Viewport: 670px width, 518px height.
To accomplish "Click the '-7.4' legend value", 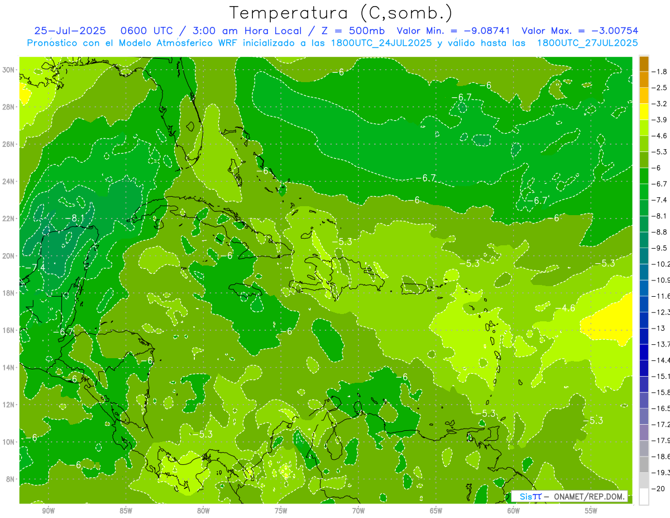I will (661, 200).
